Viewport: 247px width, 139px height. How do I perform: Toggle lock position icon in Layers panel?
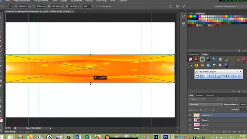pyautogui.click(x=209, y=110)
